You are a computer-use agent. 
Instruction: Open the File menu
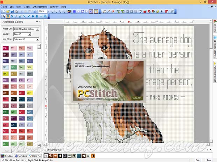[5, 7]
